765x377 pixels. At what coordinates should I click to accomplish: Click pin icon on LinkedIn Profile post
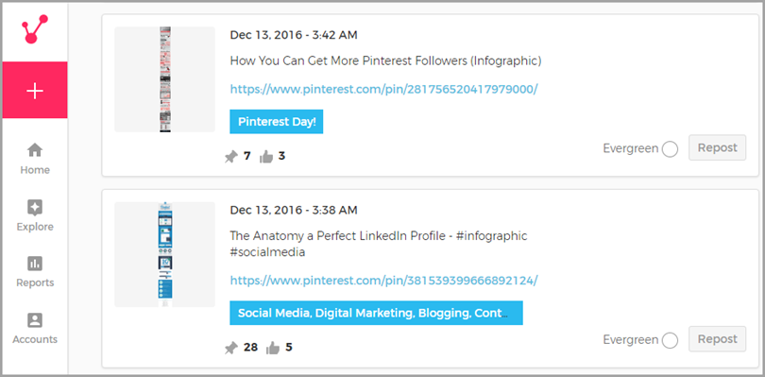pos(230,349)
